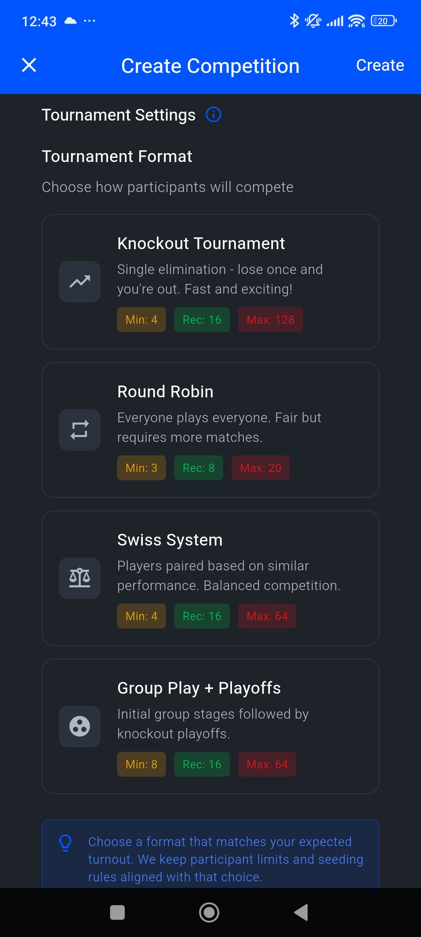Tap the group icon on Group Play + Playoffs
This screenshot has width=421, height=937.
[x=80, y=726]
